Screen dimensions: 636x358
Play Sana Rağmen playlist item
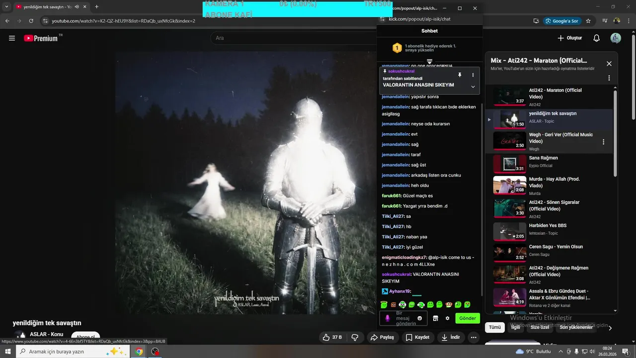coord(549,164)
